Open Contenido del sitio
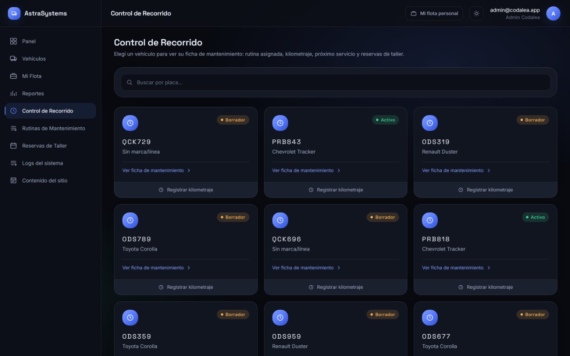 pyautogui.click(x=50, y=180)
